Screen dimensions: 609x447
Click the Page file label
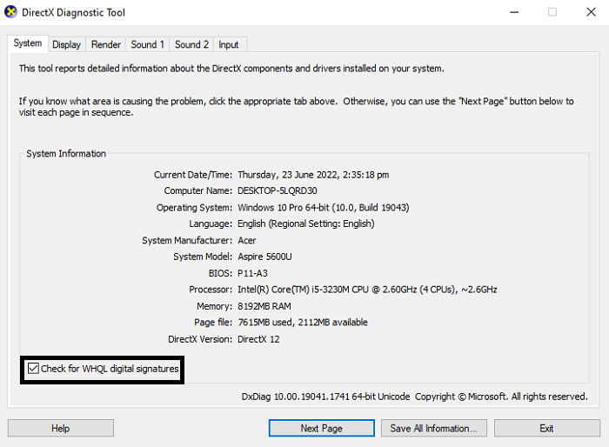click(213, 323)
